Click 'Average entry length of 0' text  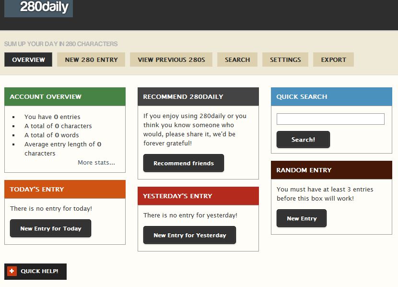(63, 144)
